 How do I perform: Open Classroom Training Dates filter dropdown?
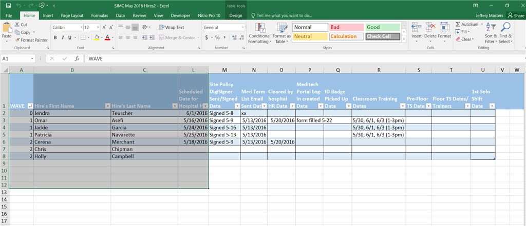coord(403,106)
